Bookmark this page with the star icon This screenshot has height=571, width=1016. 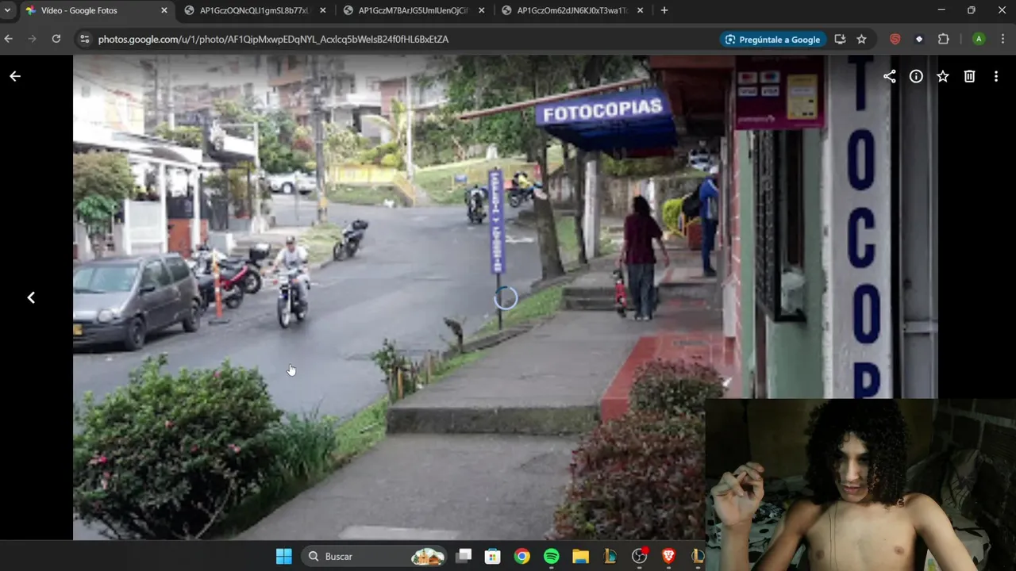[861, 39]
